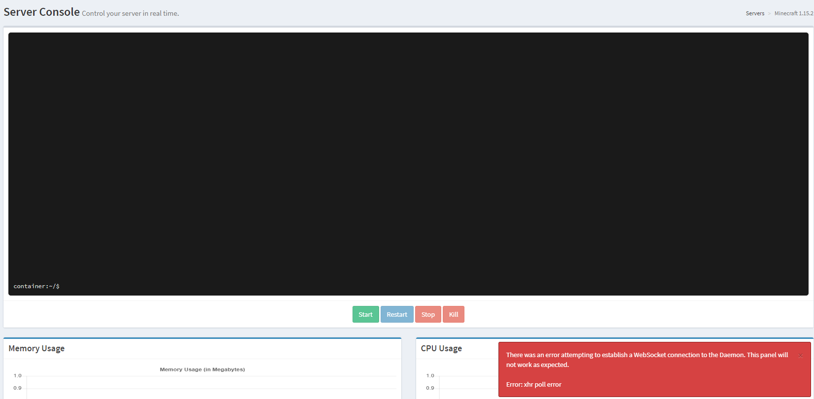Click the 'Control your server in real time' subtitle
The width and height of the screenshot is (814, 399).
130,13
